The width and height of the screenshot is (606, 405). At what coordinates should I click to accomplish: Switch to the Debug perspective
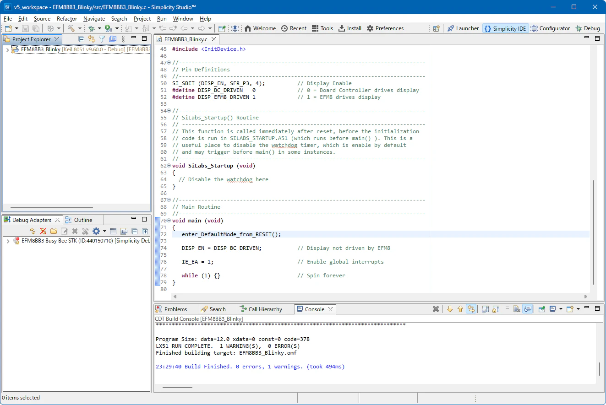coord(588,28)
